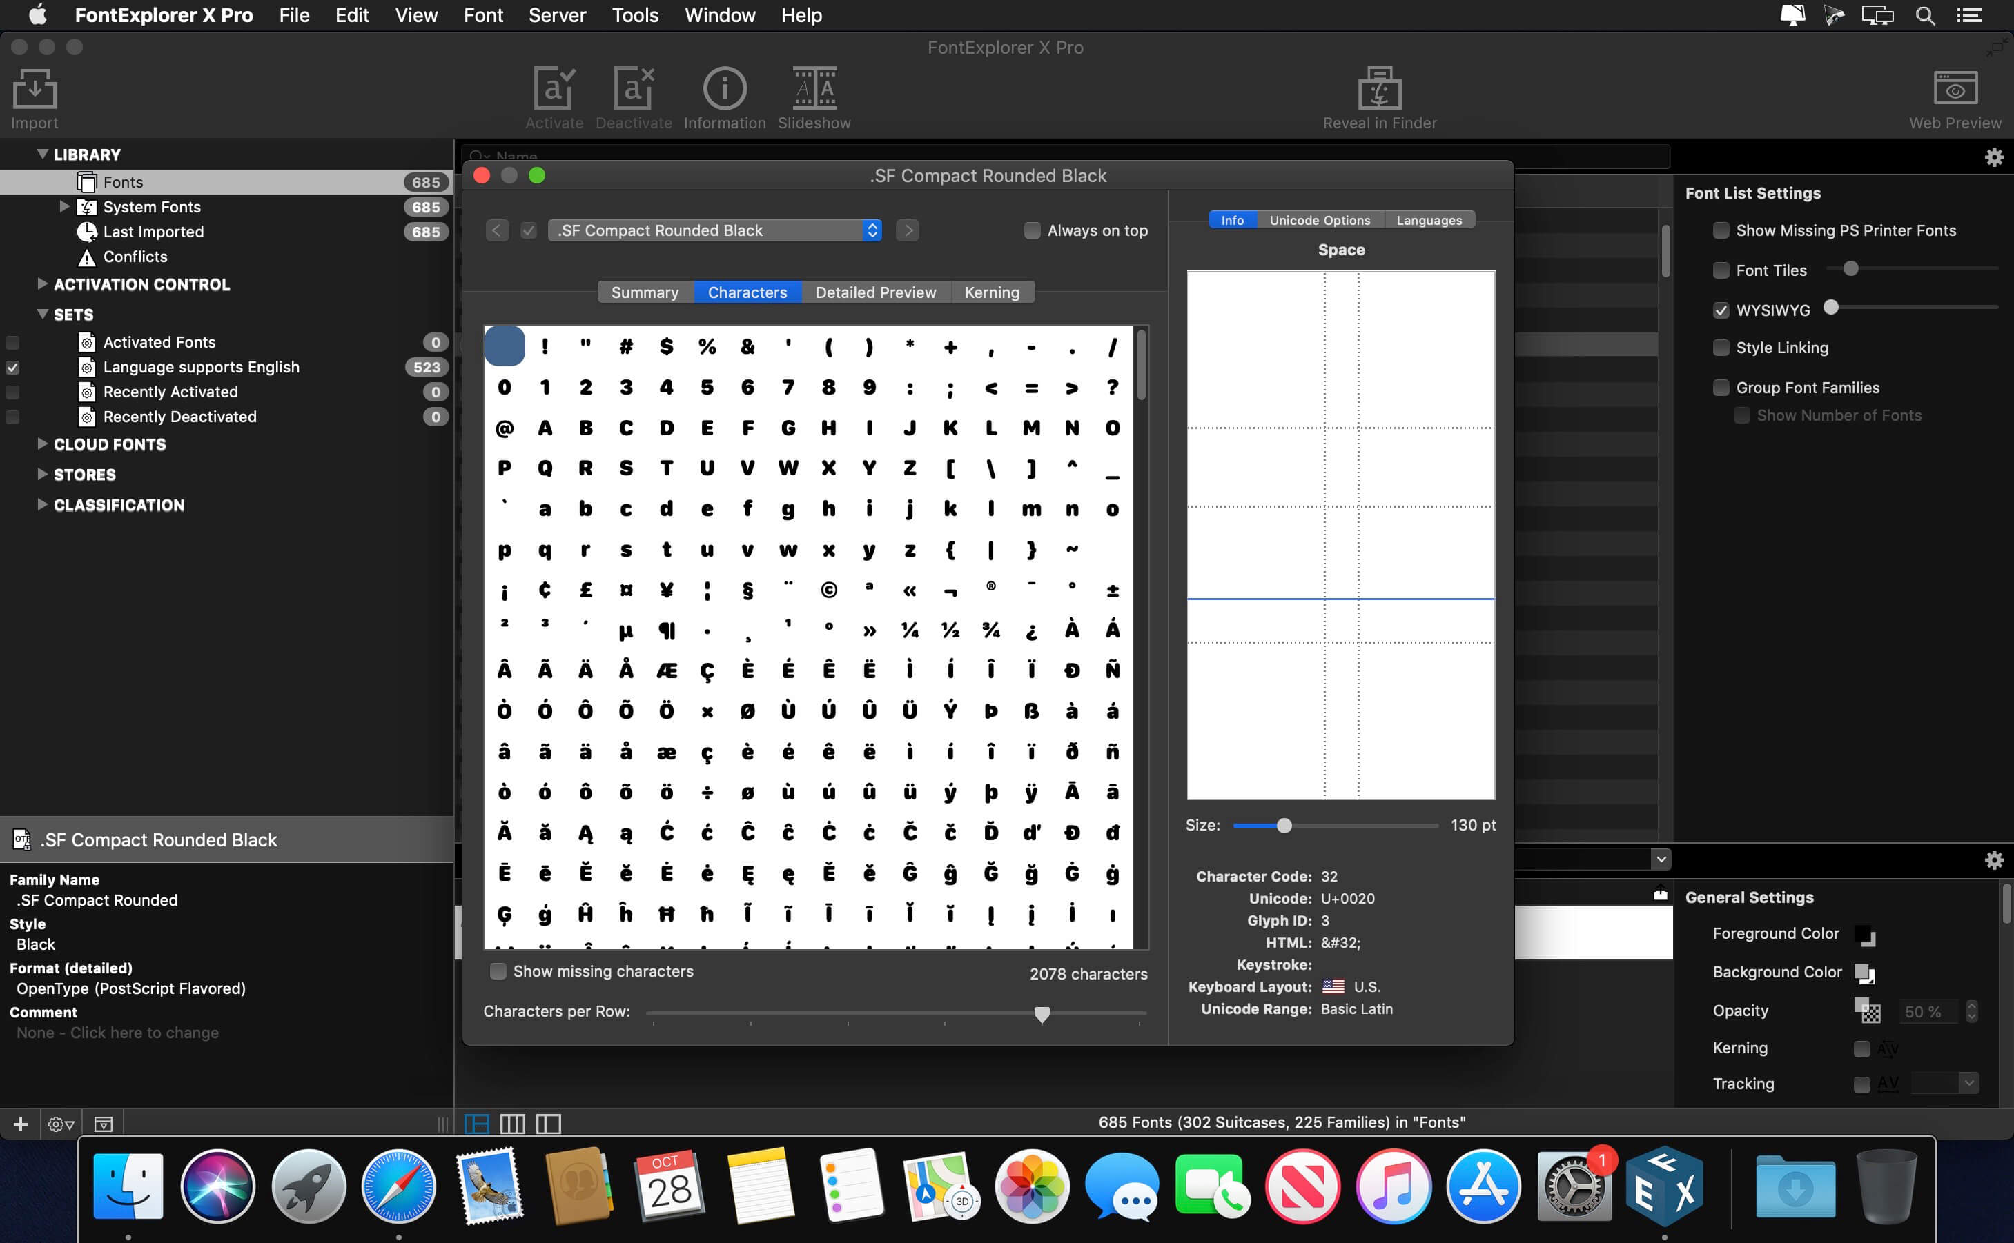Enable Style Linking checkbox
The width and height of the screenshot is (2014, 1243).
pos(1721,348)
